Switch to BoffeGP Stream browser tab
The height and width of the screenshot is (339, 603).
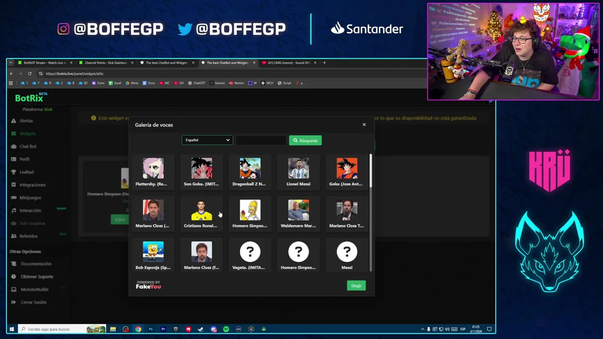point(45,63)
